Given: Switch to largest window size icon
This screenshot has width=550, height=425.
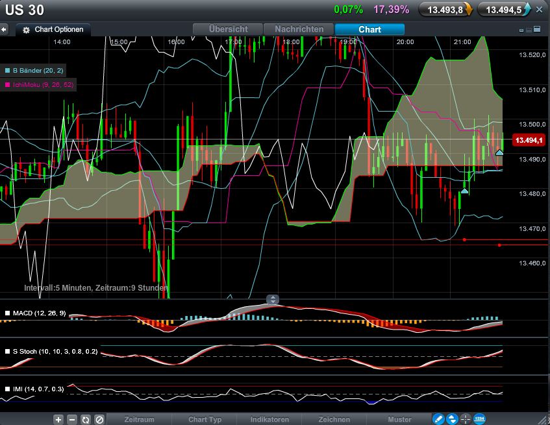Looking at the screenshot, I should tap(537, 29).
